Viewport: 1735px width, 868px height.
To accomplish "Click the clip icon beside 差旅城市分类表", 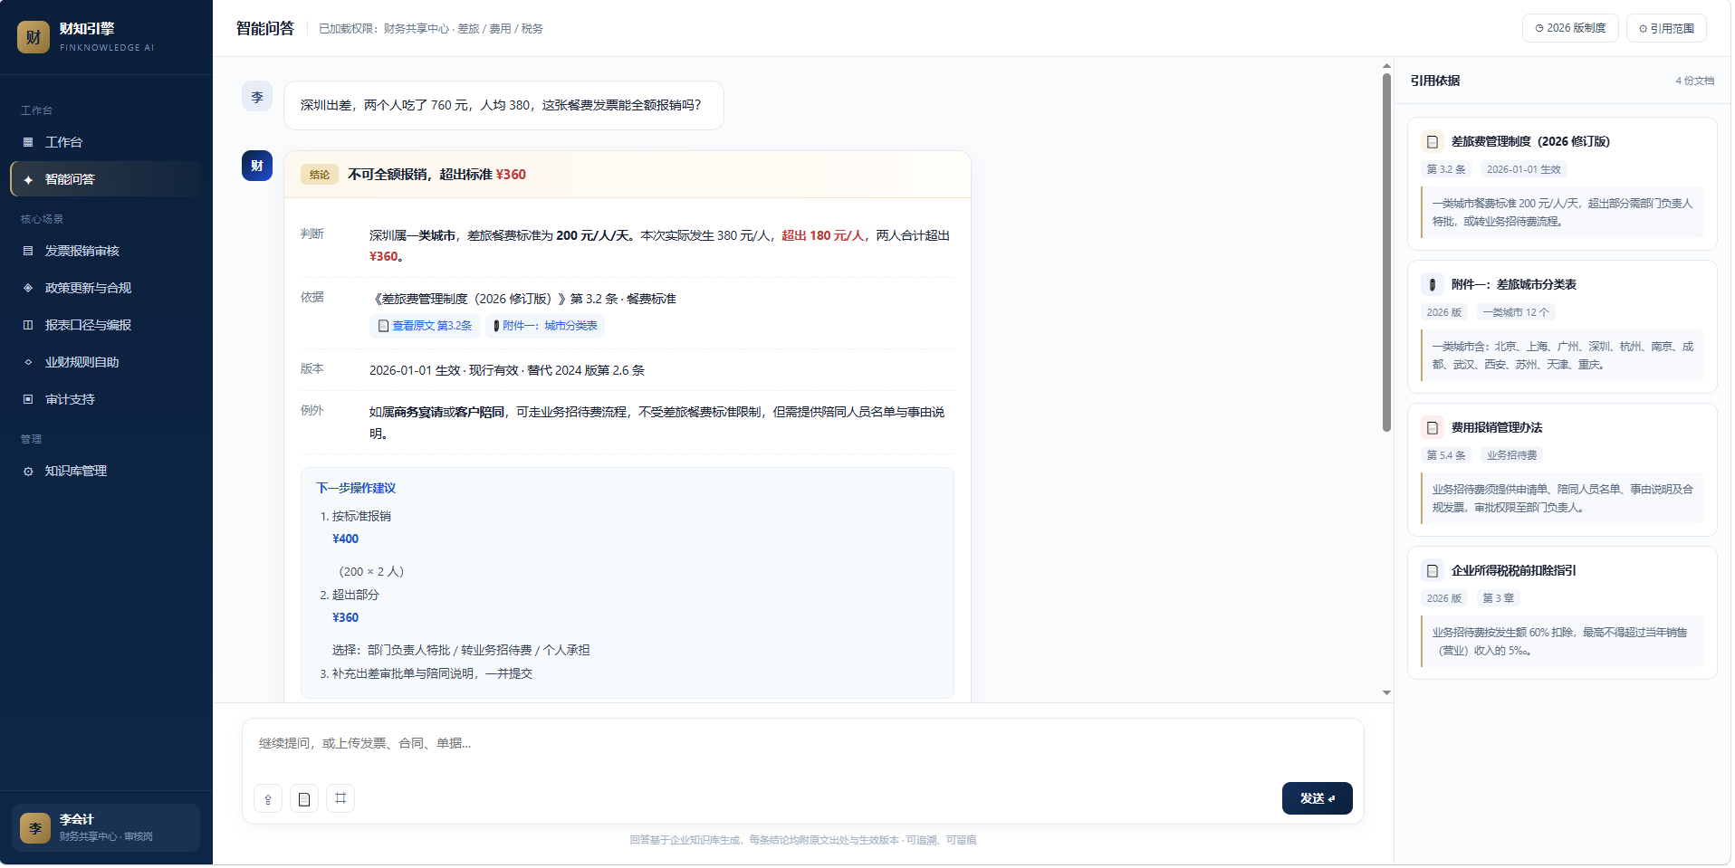I will 1433,285.
